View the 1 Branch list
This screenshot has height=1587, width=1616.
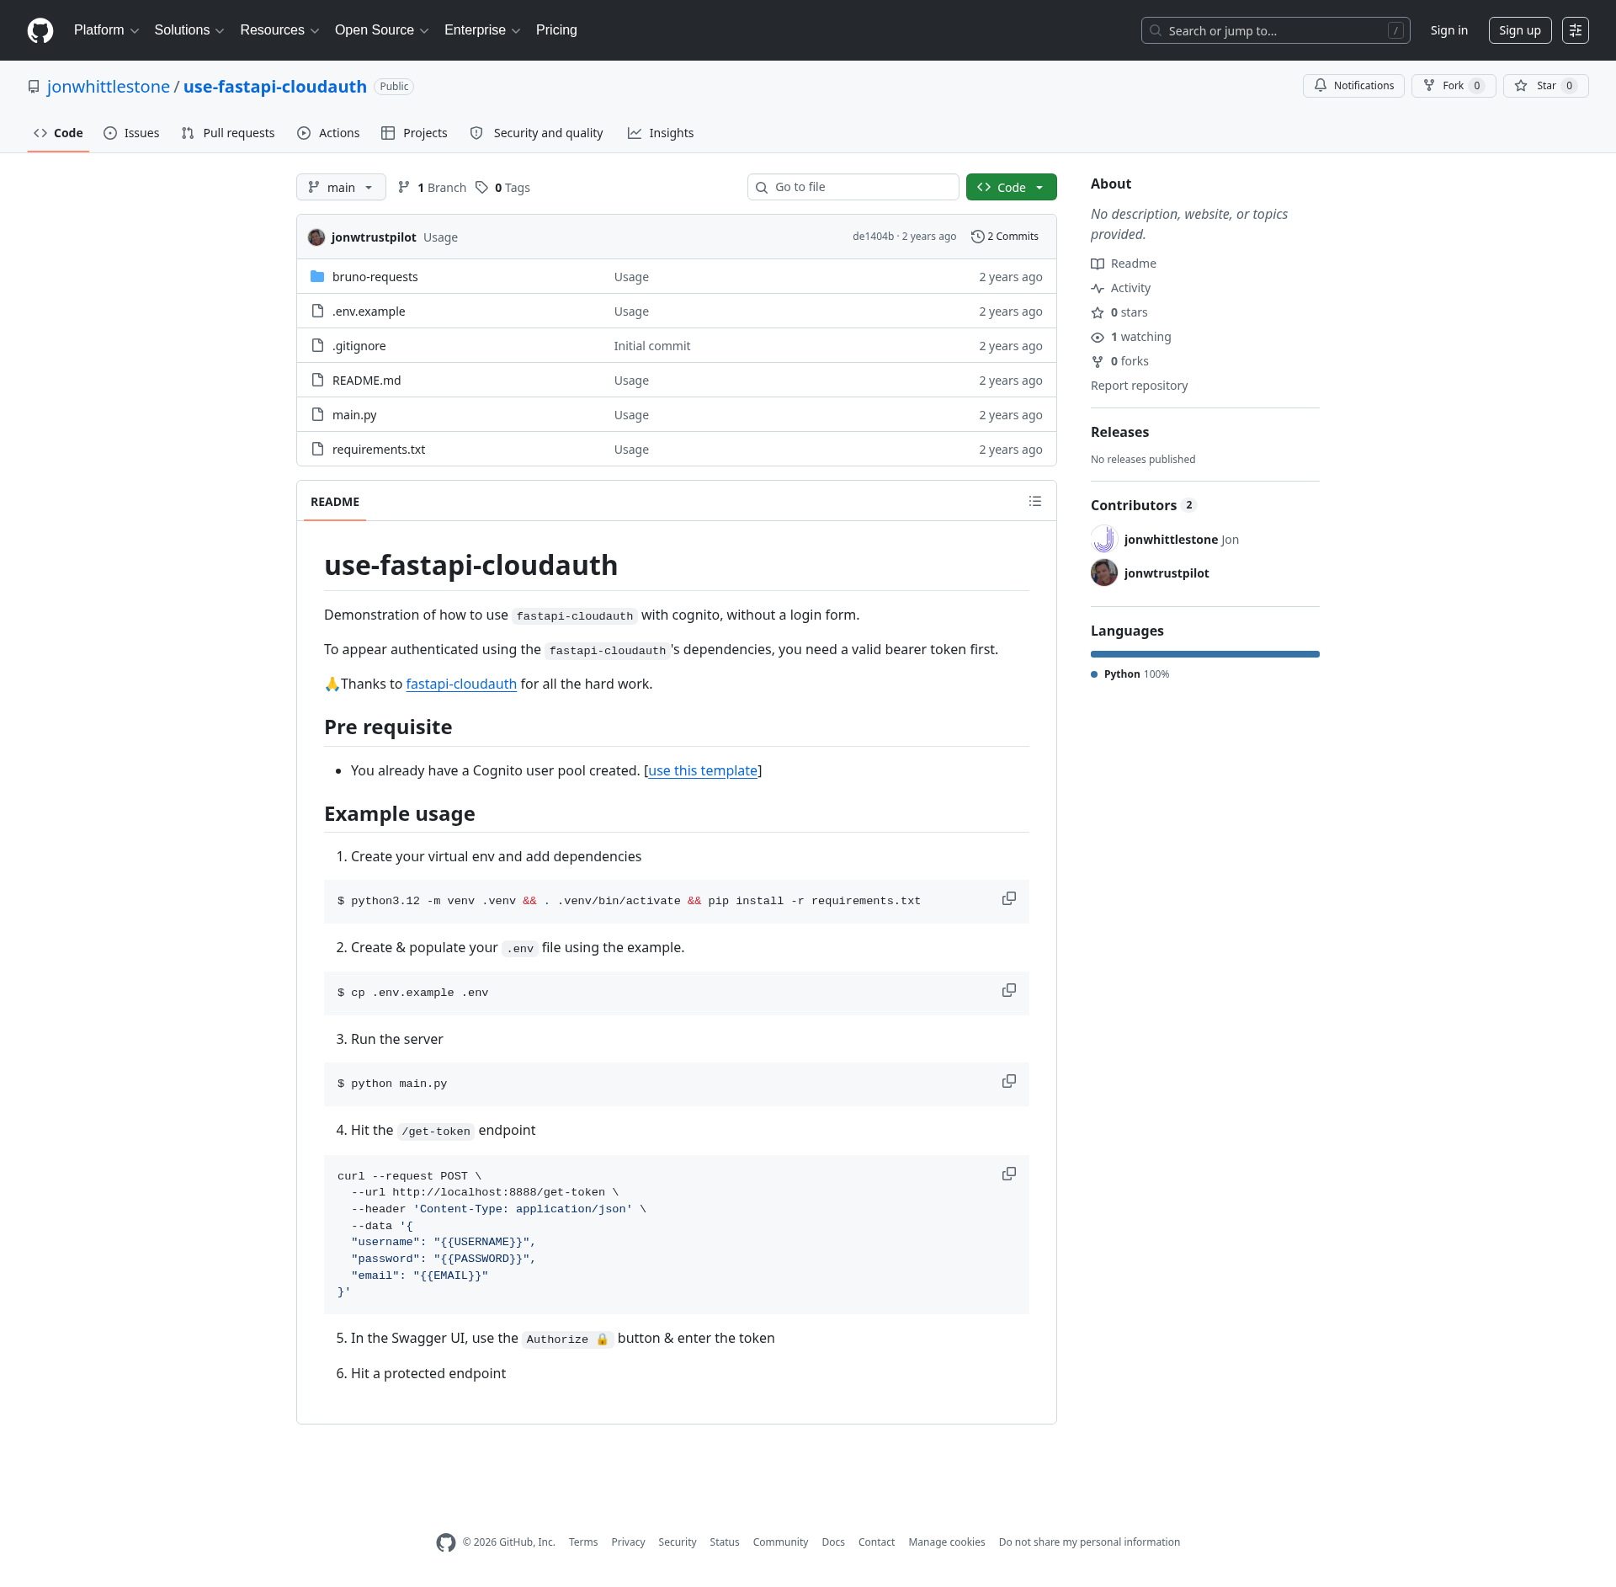pos(432,188)
